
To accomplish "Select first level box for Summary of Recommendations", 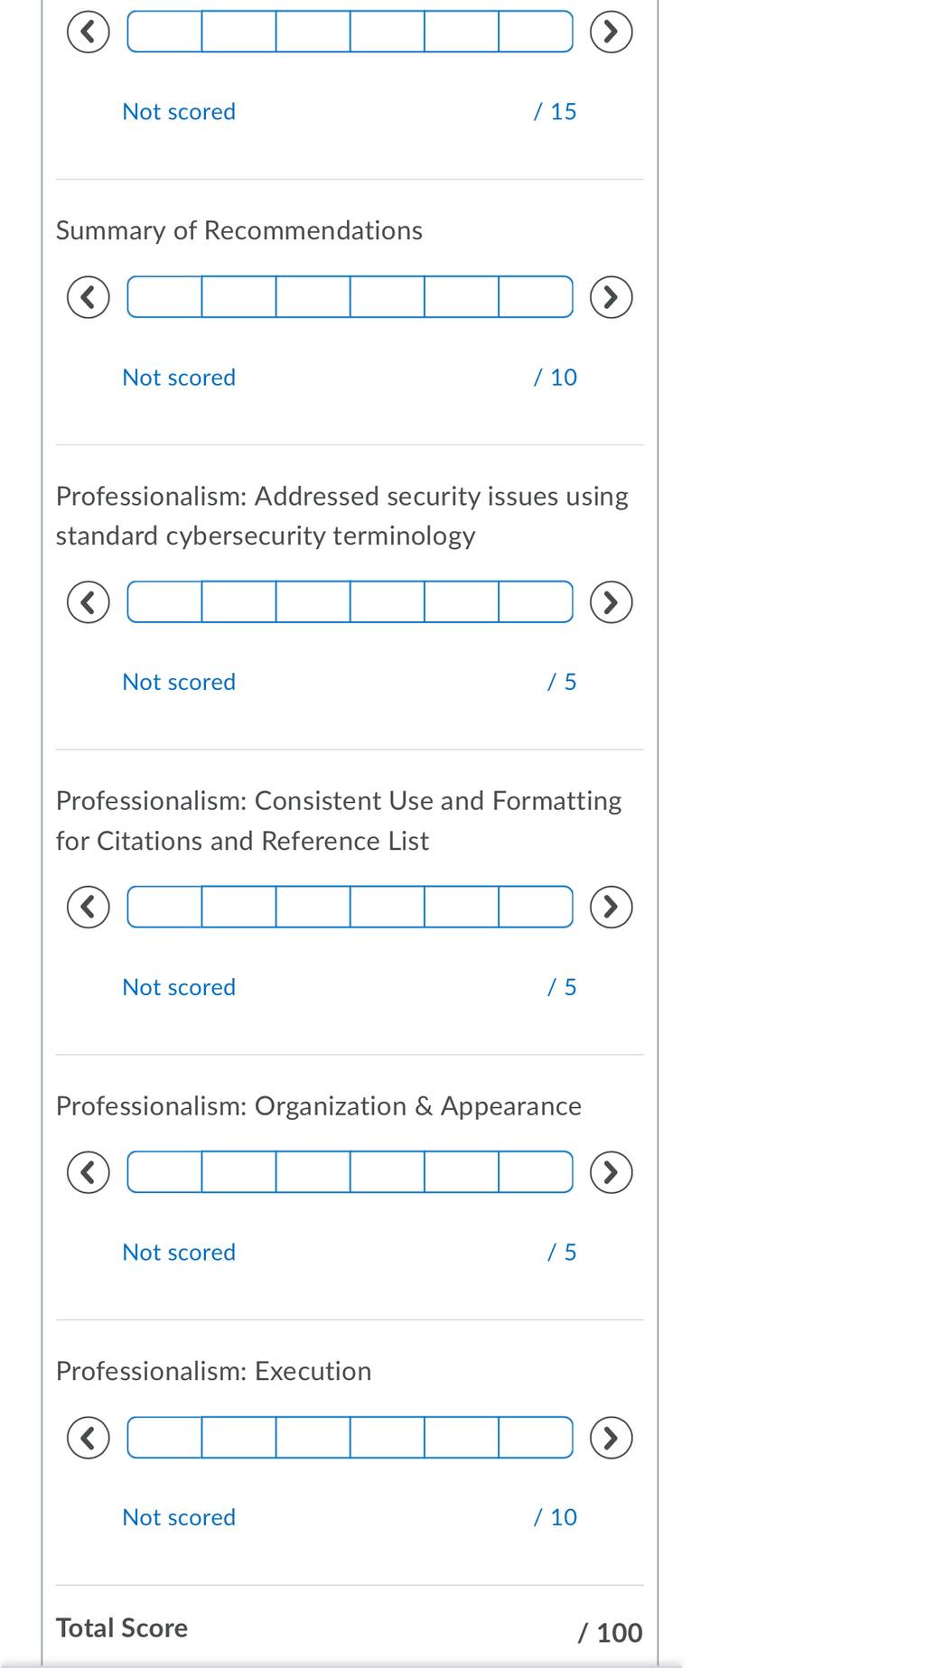I will (164, 297).
